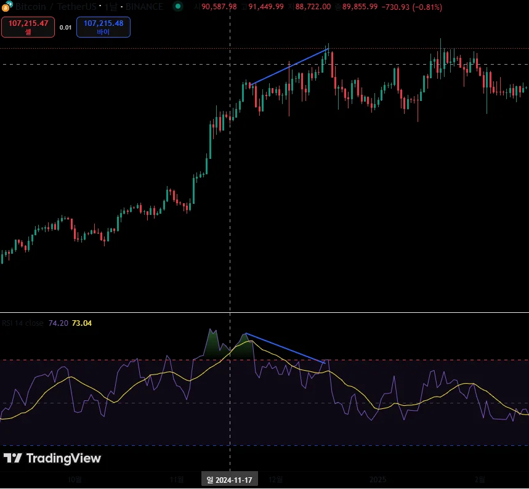Click the BINANCE exchange label
The height and width of the screenshot is (489, 529).
click(x=144, y=6)
